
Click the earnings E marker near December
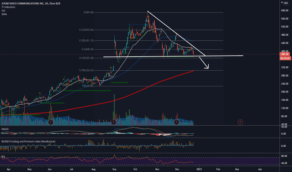[x=176, y=122]
